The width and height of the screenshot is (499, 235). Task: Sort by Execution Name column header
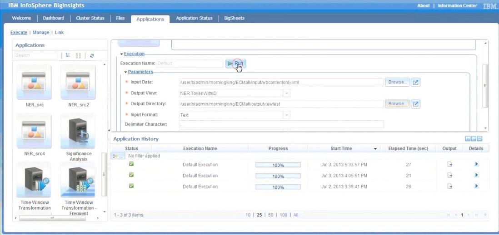point(200,149)
